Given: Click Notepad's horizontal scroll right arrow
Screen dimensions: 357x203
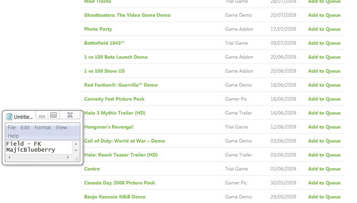Looking at the screenshot, I should tap(68, 157).
